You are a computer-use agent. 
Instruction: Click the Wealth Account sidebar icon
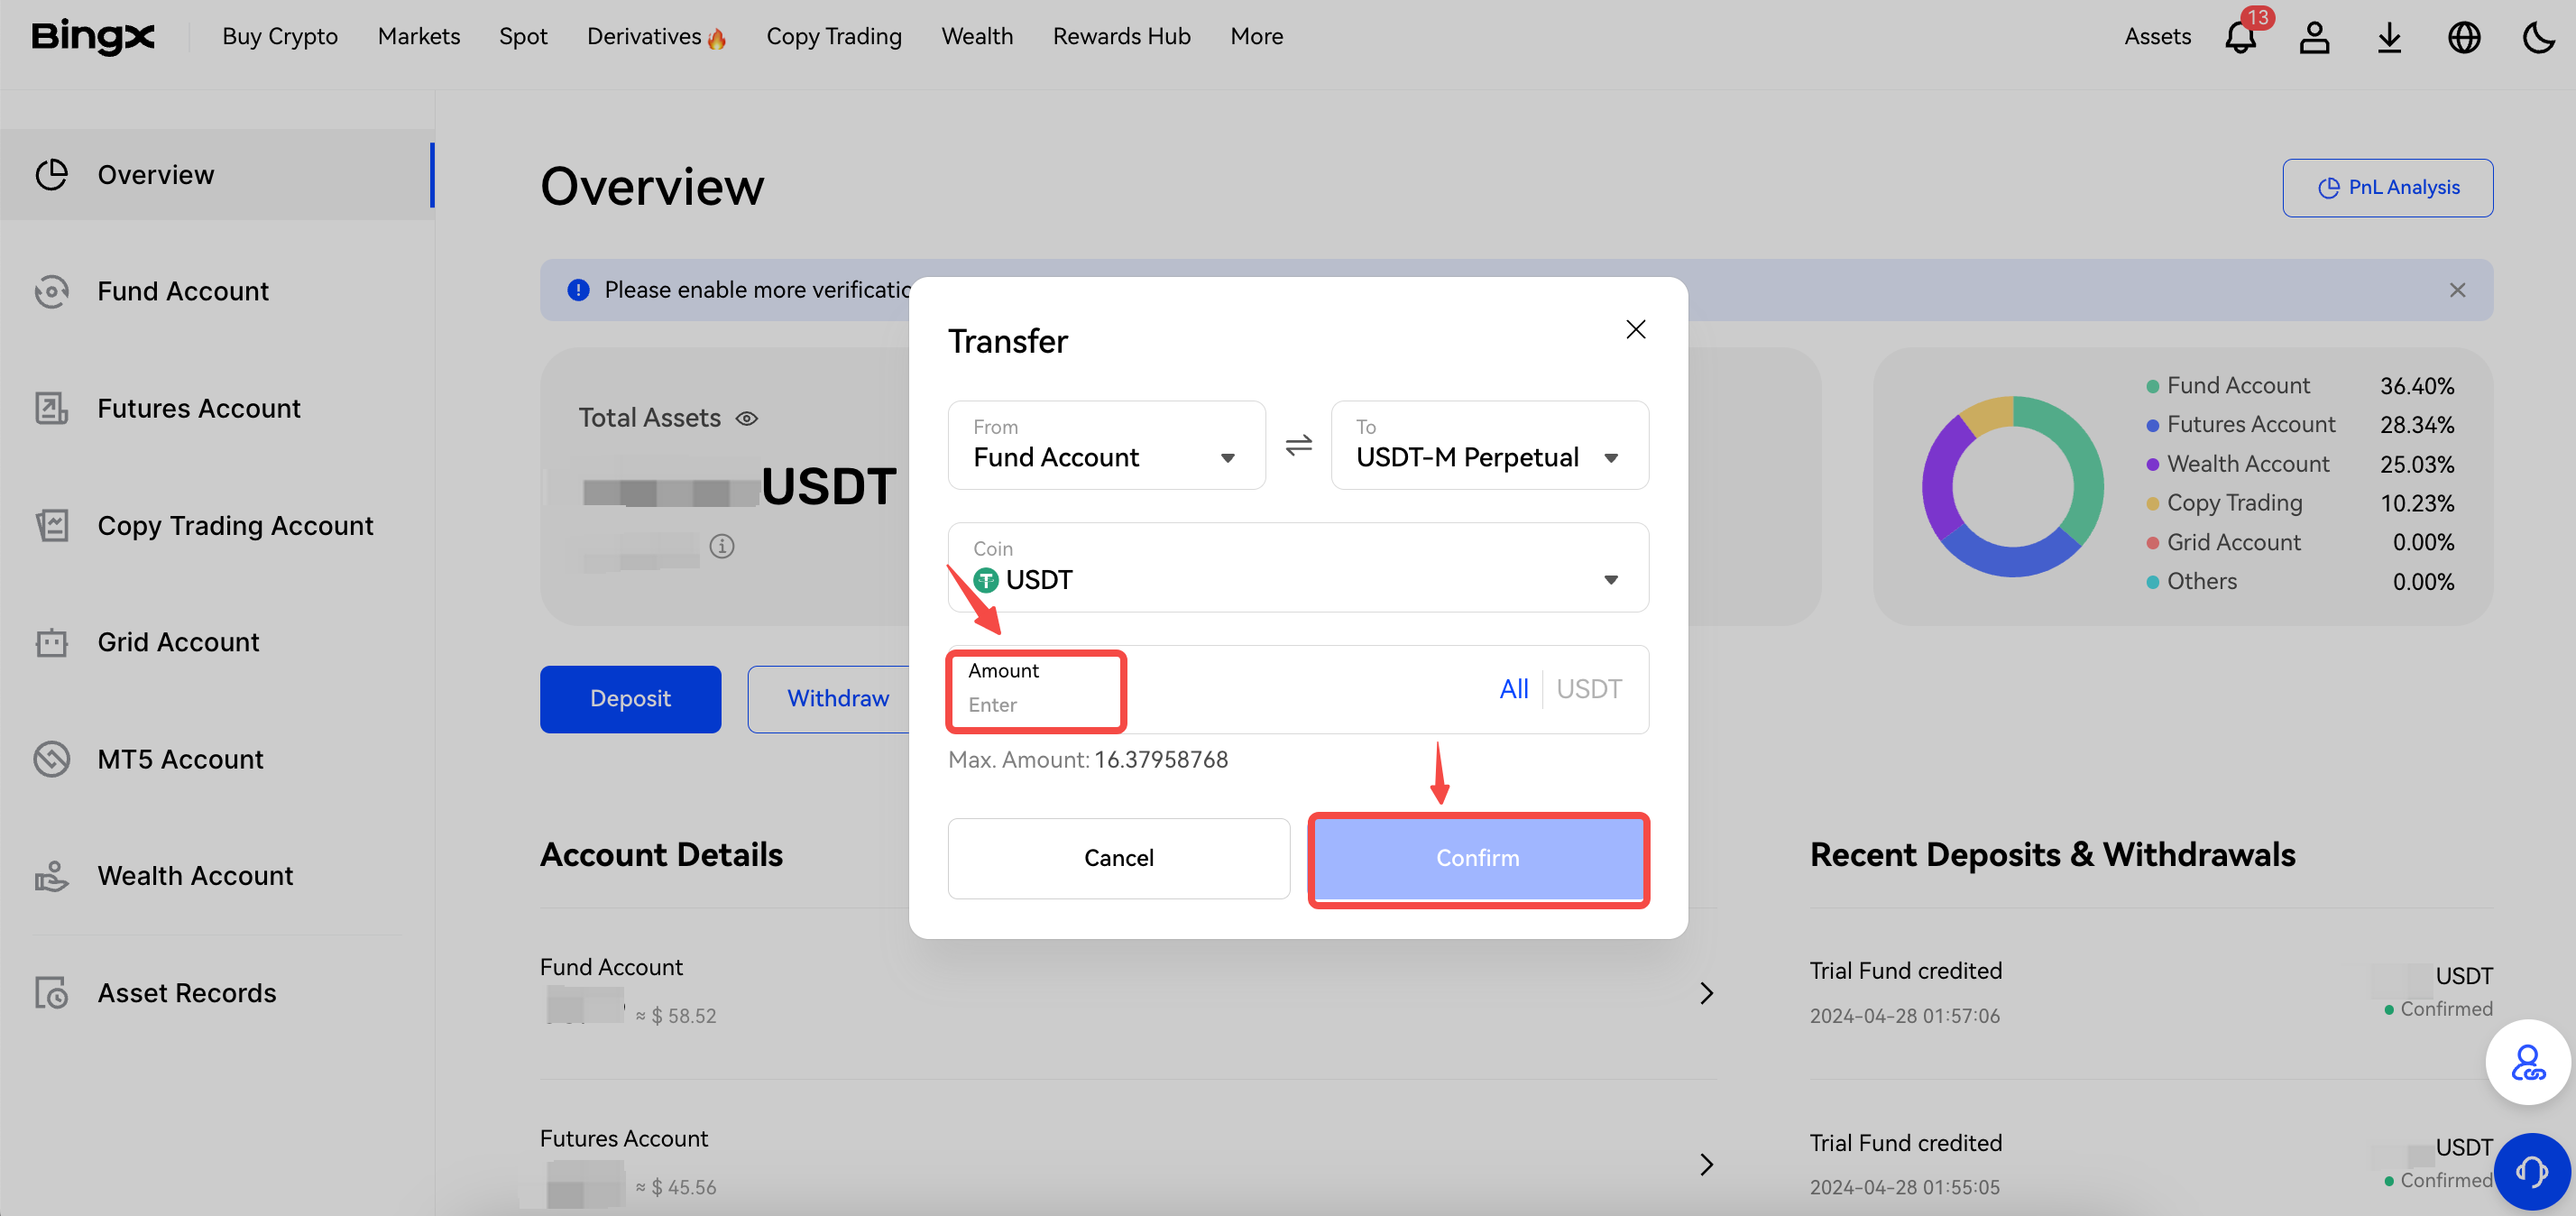(51, 876)
